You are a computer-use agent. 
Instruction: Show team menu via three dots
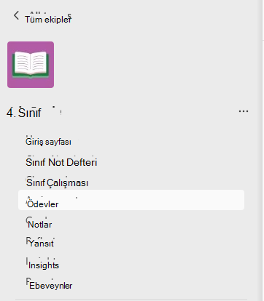(x=244, y=111)
